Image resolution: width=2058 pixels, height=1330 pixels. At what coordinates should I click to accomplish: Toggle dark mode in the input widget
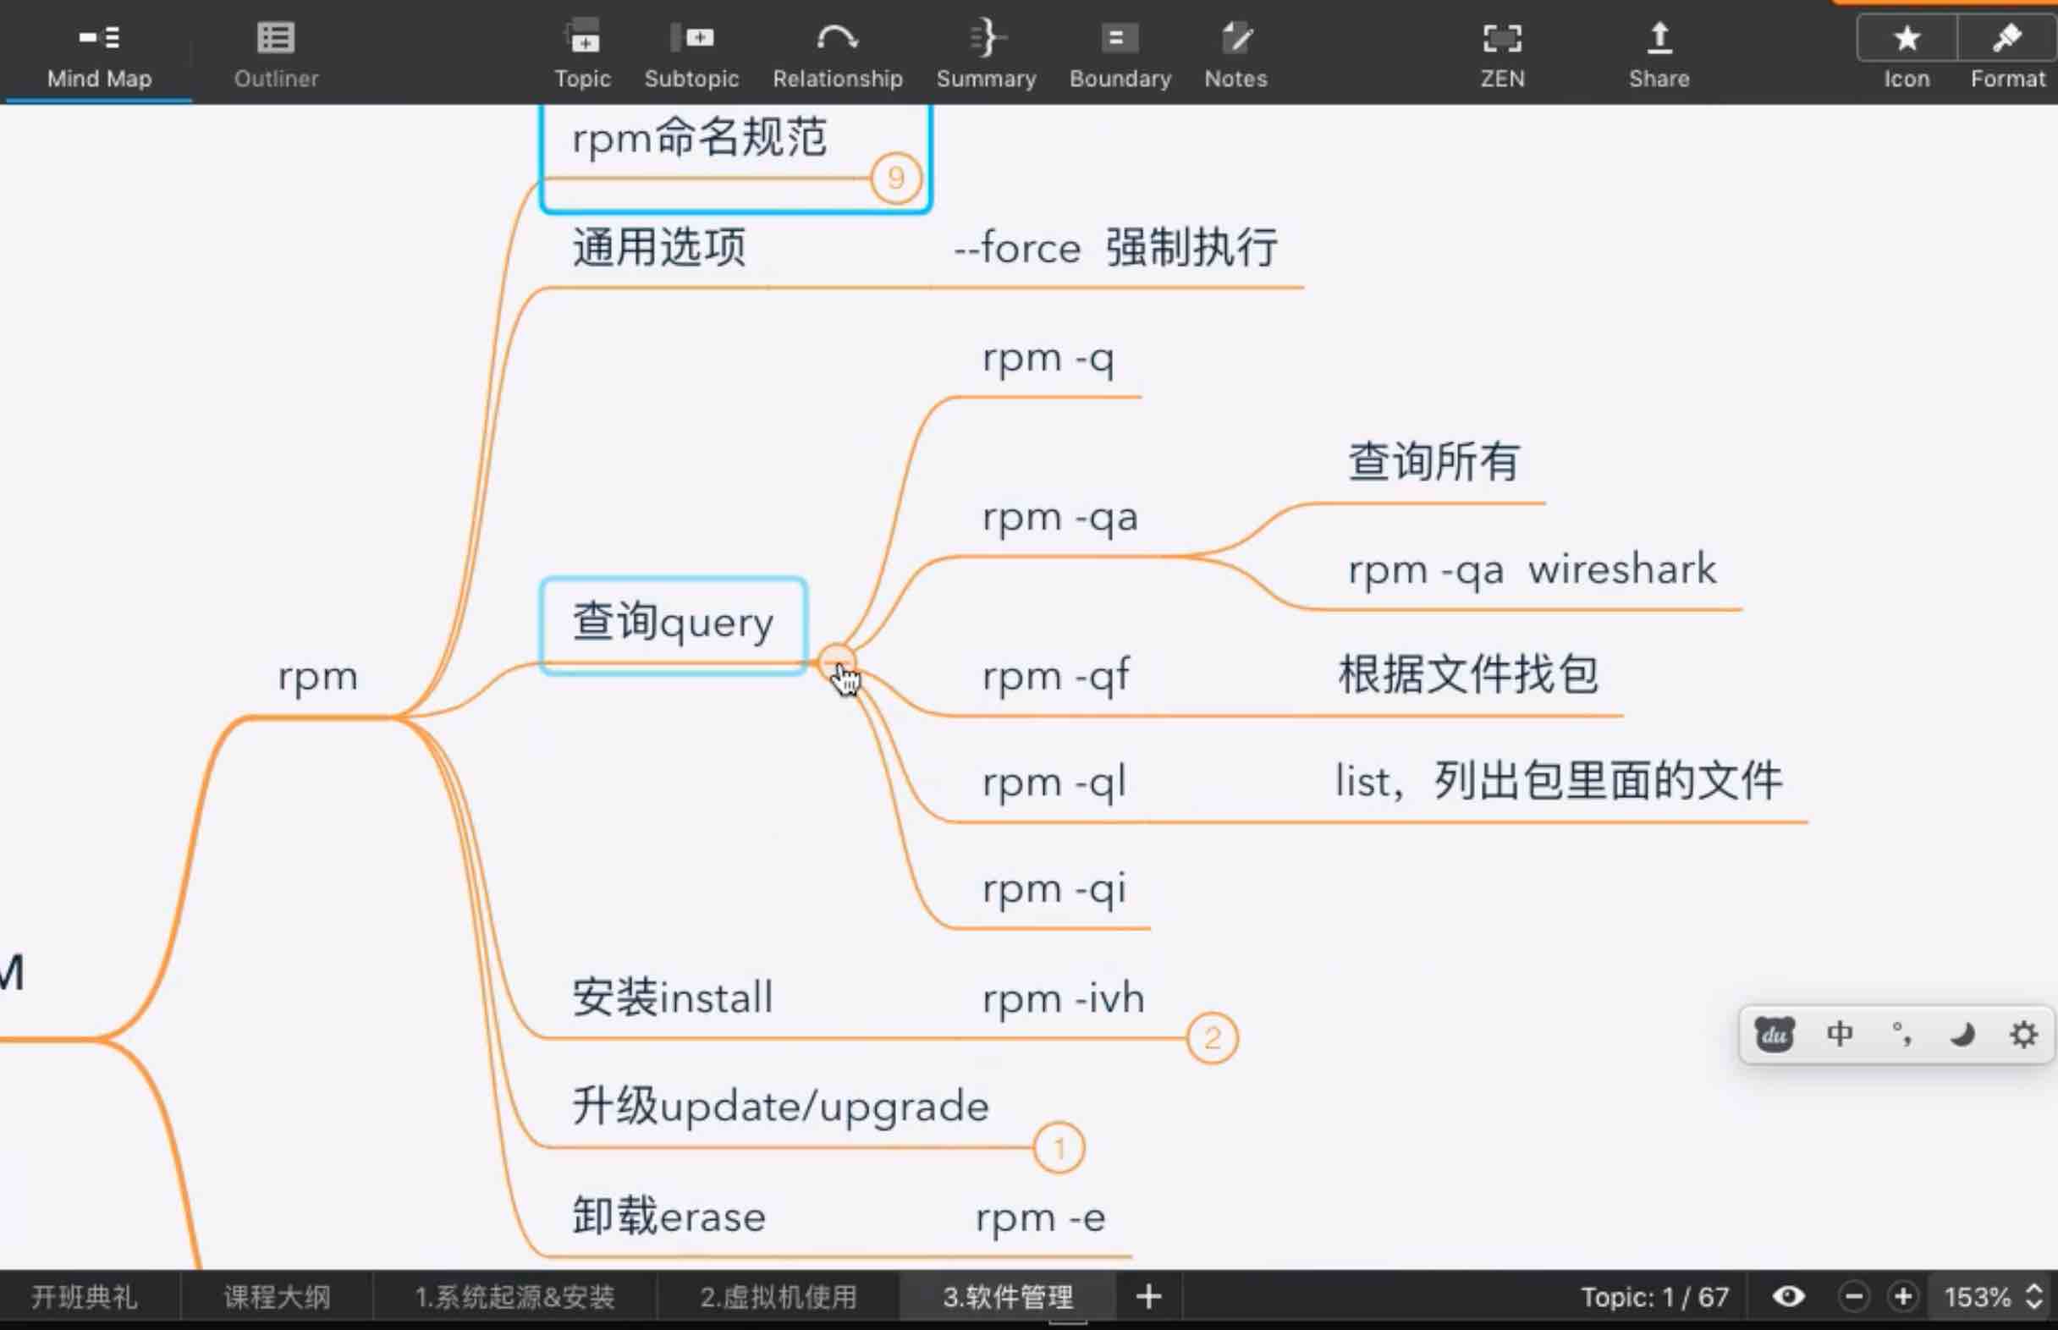click(1962, 1034)
